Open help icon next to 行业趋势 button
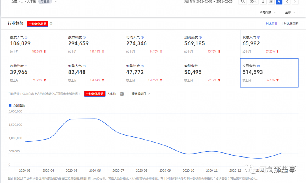Screen dimensions: 306x183 click(x=51, y=23)
